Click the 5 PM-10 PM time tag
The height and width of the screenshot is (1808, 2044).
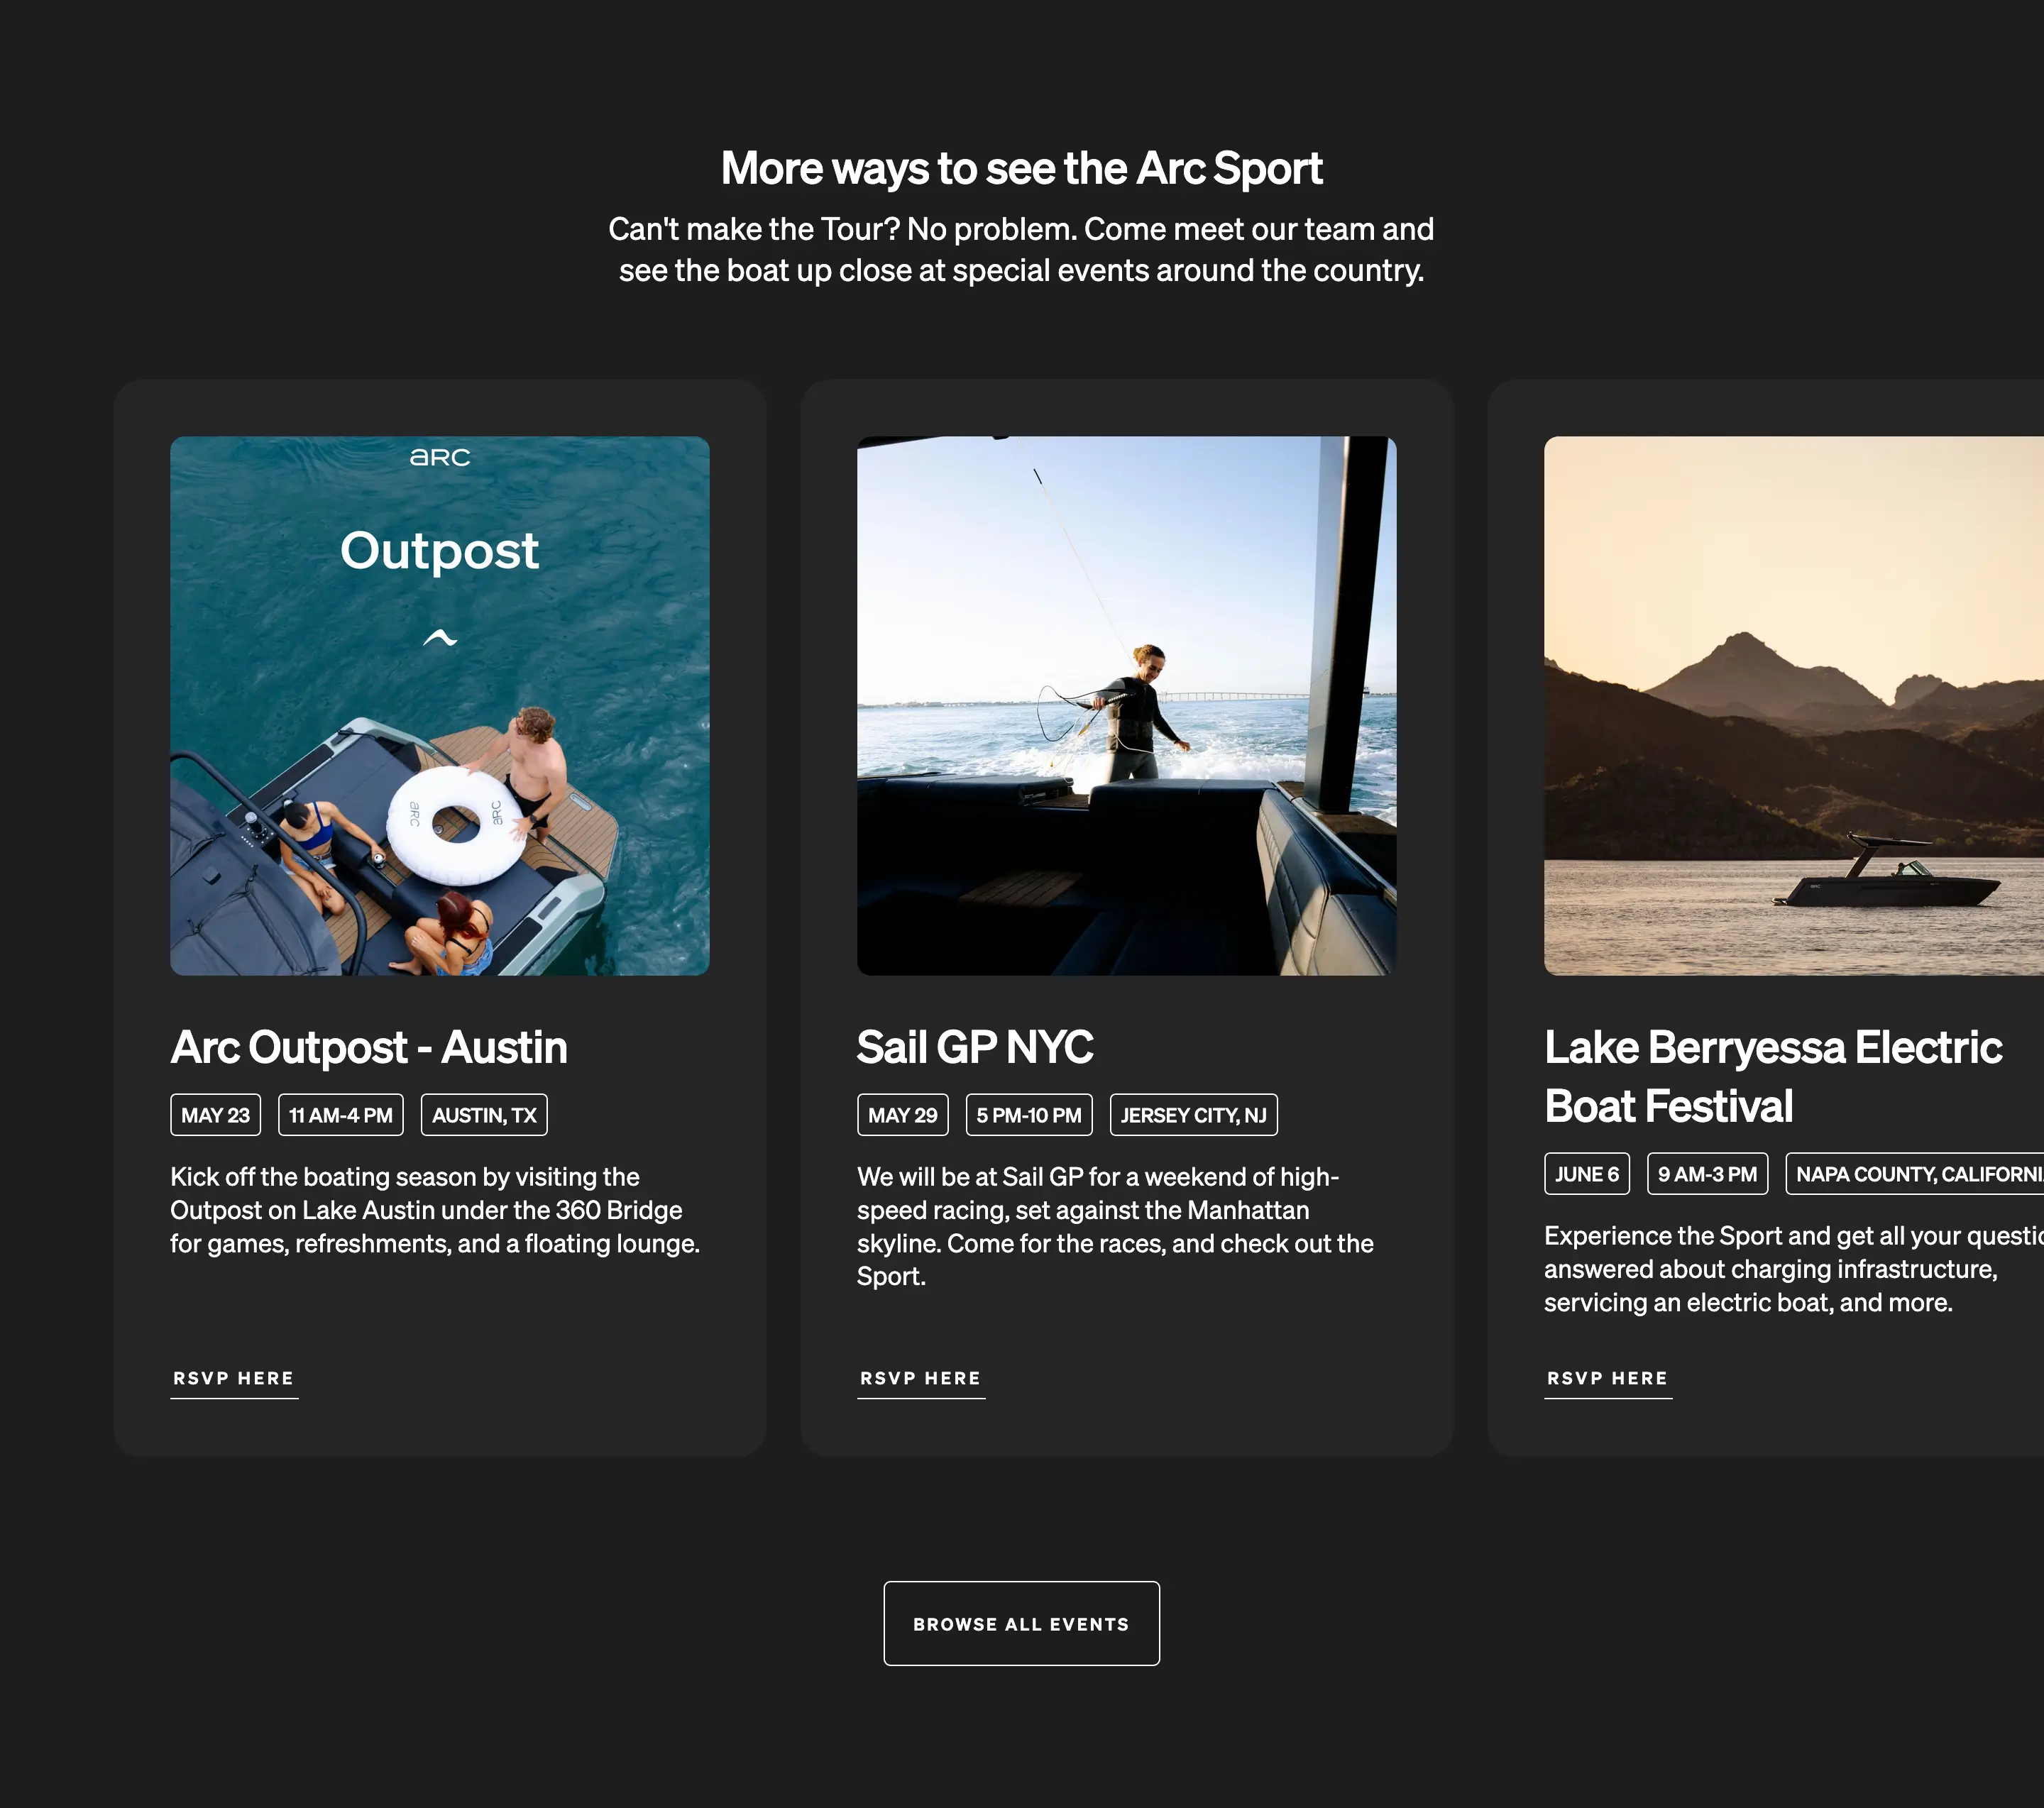click(1029, 1115)
